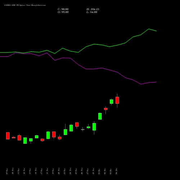Click the chart title text at top left

coord(25,5)
